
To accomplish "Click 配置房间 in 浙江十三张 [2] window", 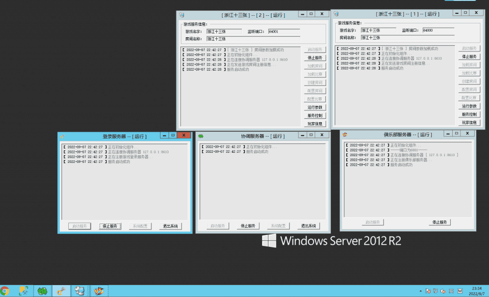I will (x=315, y=91).
